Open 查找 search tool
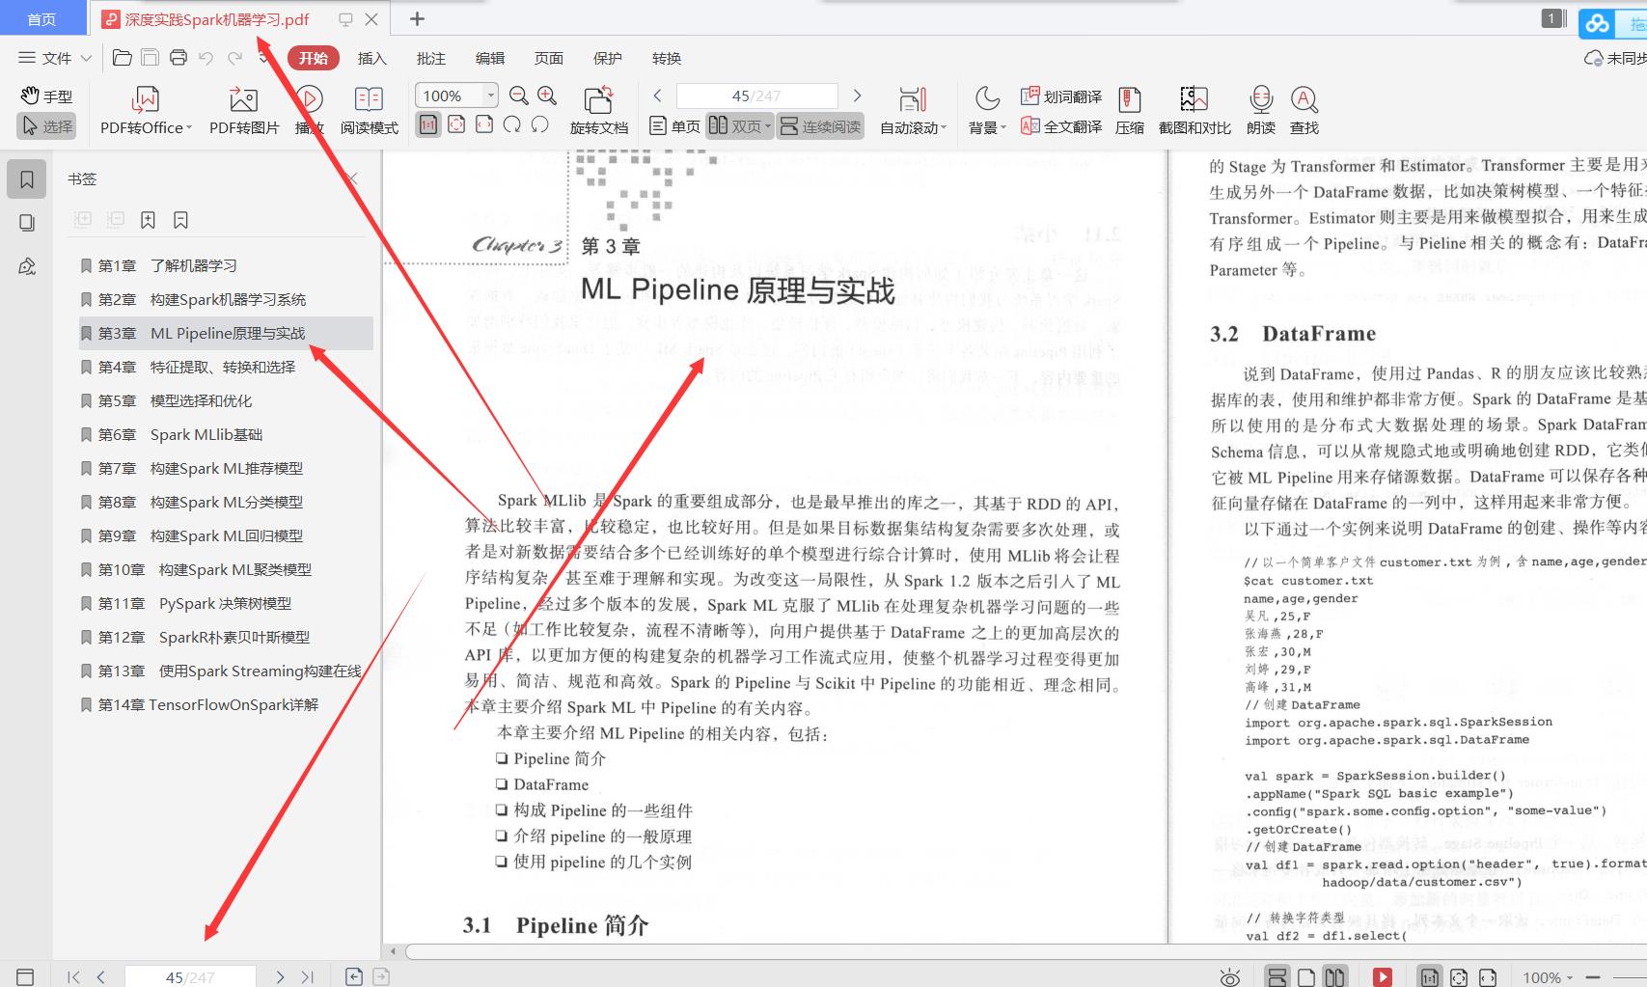 (1304, 111)
